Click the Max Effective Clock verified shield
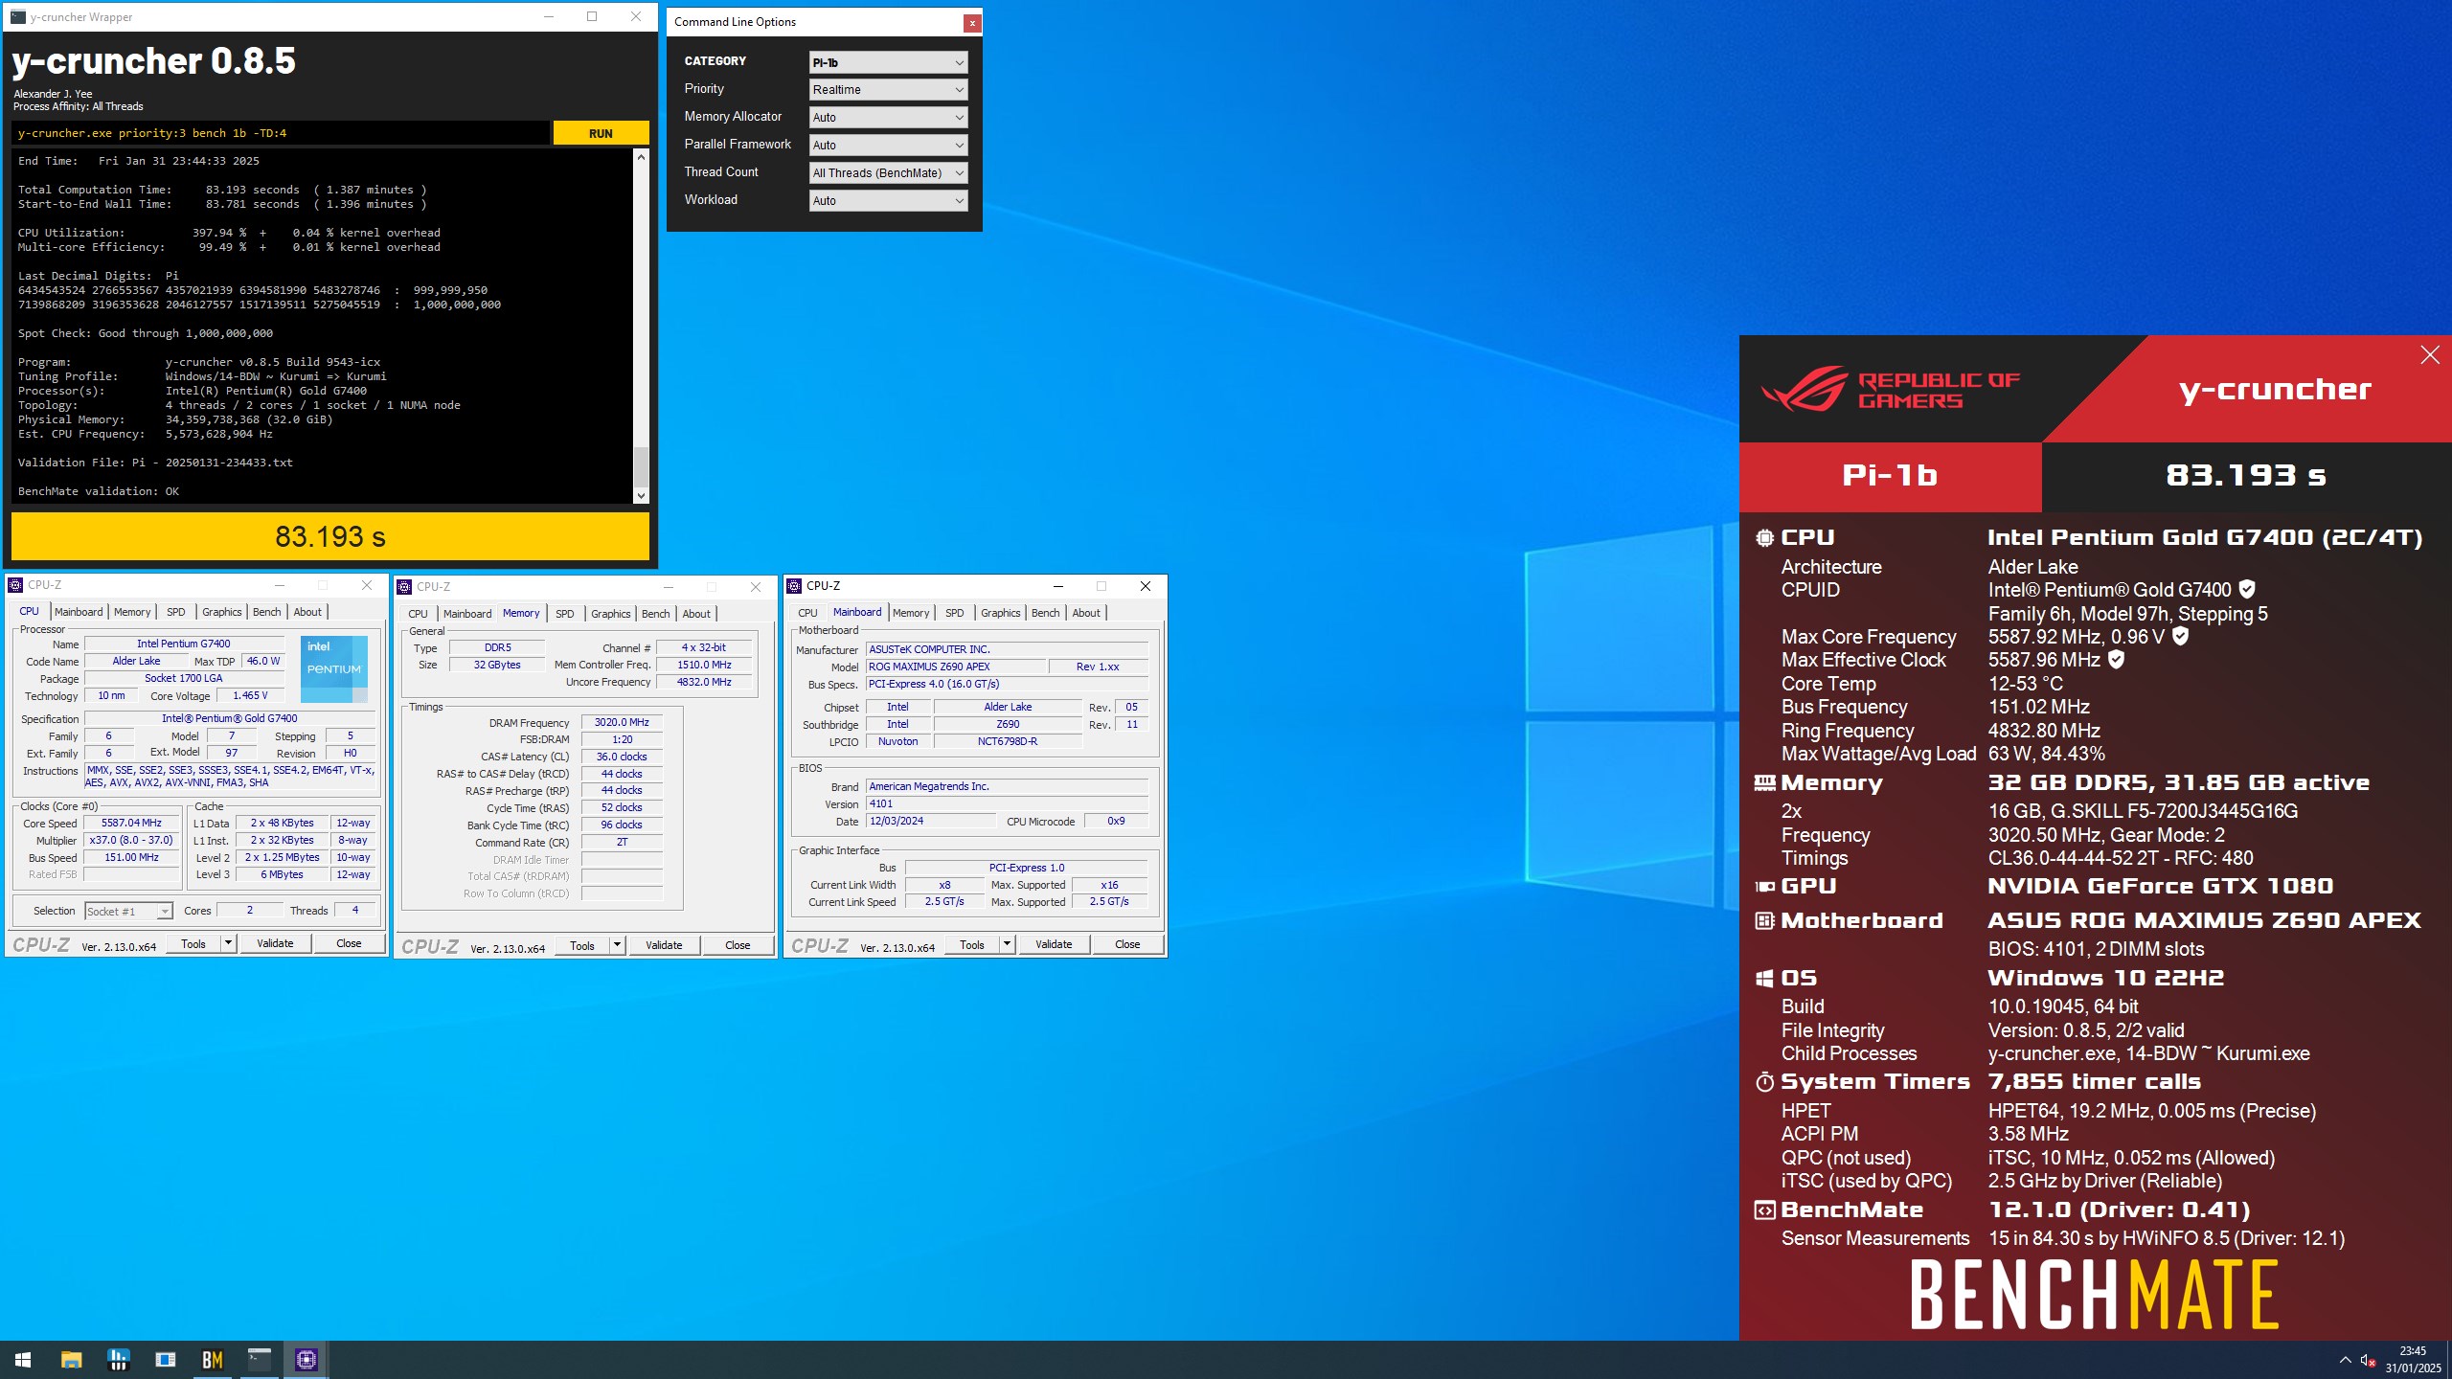 point(2117,660)
